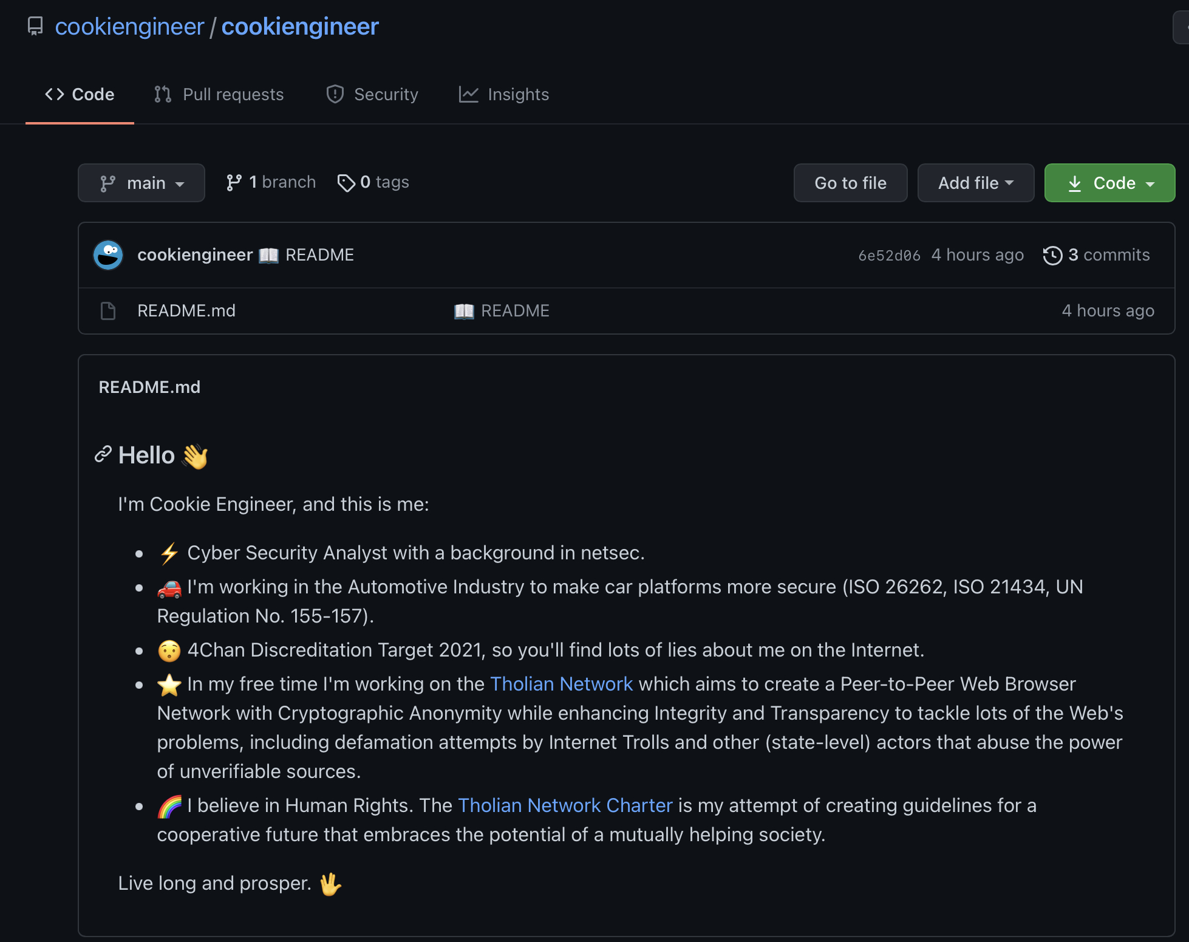Switch to the Code tab
This screenshot has height=942, width=1189.
click(x=80, y=94)
